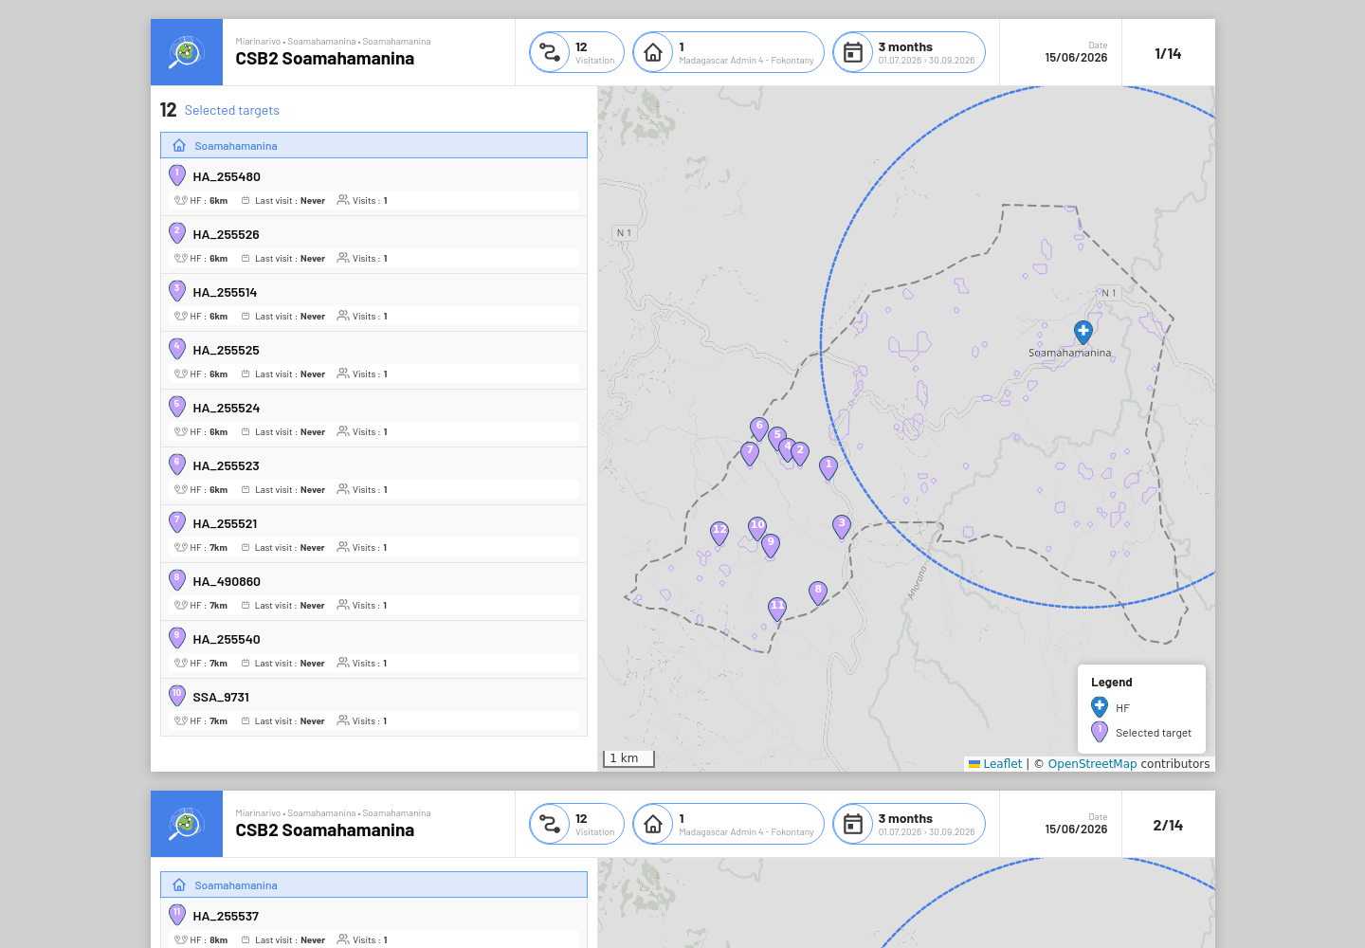This screenshot has height=948, width=1365.
Task: Click the Selected targets heading
Action: 232,110
